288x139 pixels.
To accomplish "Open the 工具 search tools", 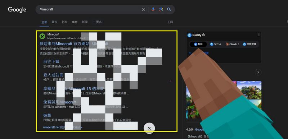I will (x=170, y=22).
